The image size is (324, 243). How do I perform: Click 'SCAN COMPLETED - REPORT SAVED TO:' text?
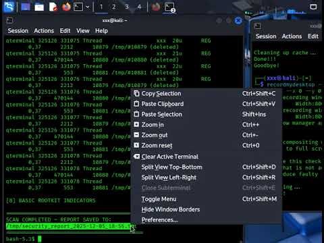tap(59, 219)
